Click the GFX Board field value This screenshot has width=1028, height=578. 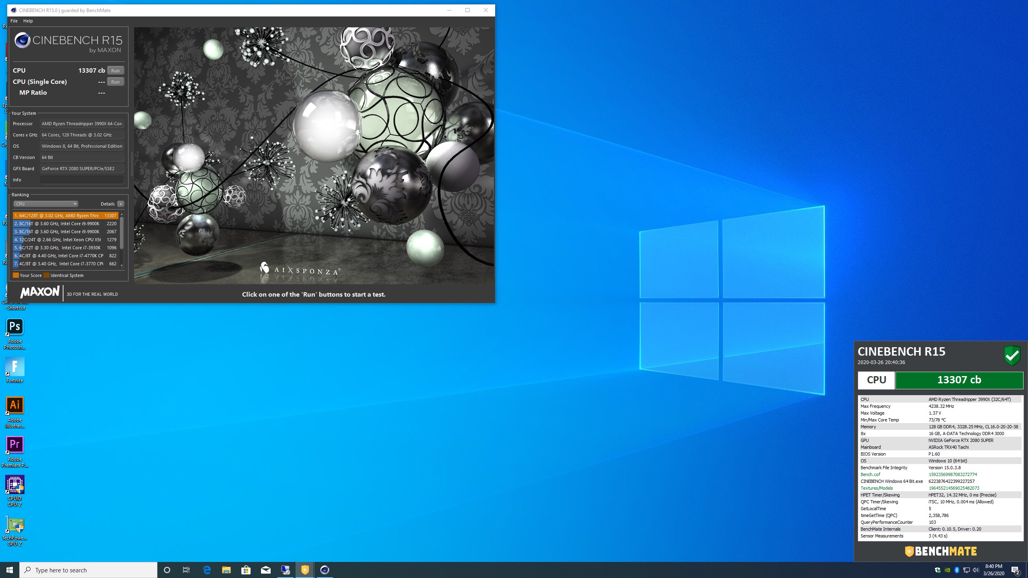click(x=82, y=169)
